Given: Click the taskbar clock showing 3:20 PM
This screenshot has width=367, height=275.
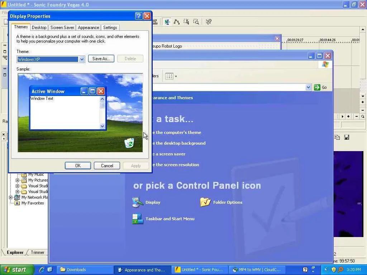Looking at the screenshot, I should (354, 270).
